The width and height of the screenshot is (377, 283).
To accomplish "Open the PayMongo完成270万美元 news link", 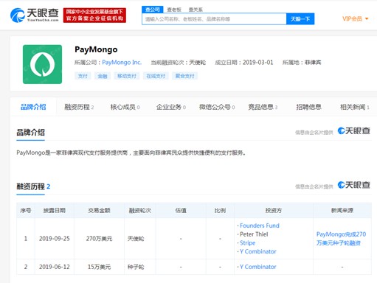I will pos(341,239).
